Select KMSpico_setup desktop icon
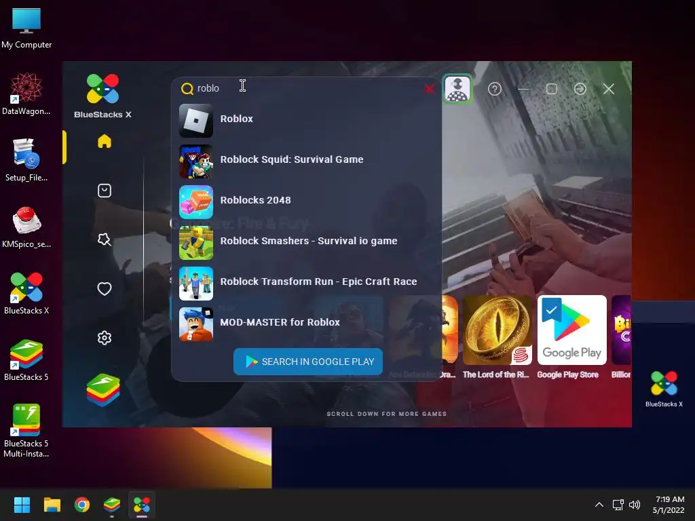This screenshot has height=521, width=695. [x=26, y=227]
